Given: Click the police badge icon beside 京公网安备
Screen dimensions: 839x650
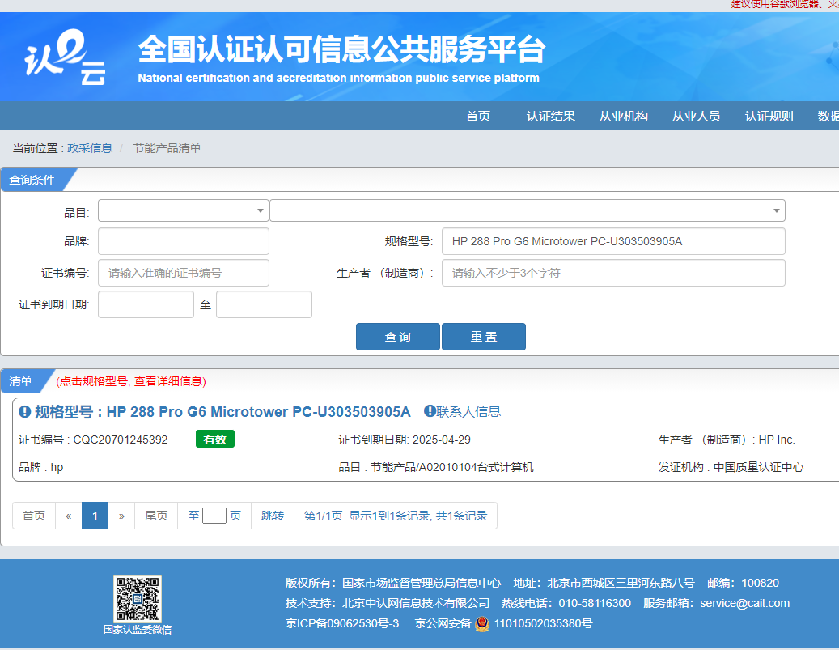Looking at the screenshot, I should pos(482,624).
